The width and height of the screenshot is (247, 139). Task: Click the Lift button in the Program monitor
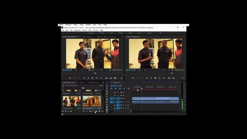(169, 78)
